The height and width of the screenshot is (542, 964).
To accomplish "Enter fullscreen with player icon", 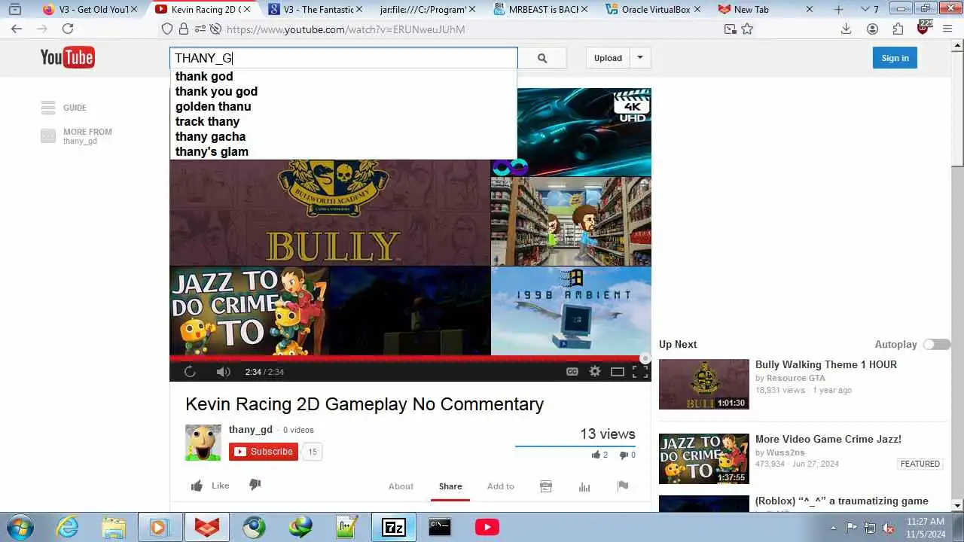I will coord(640,371).
